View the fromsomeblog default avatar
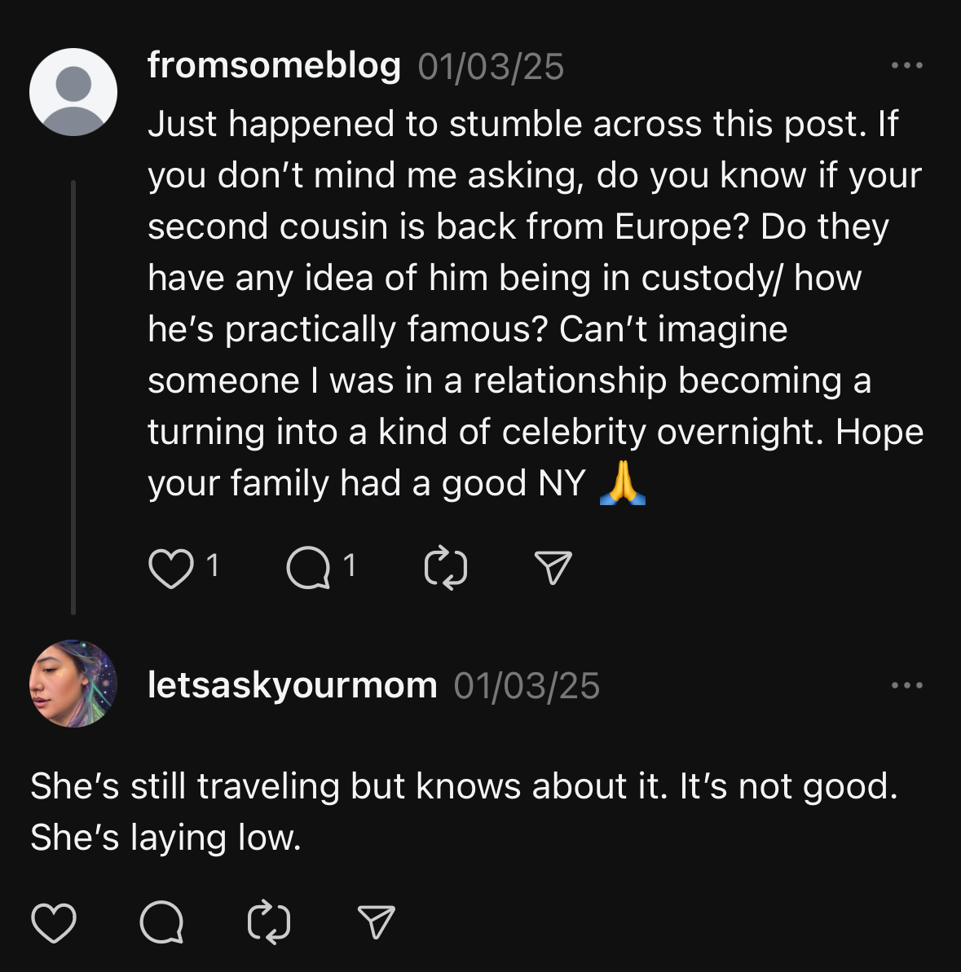This screenshot has height=972, width=961. (73, 92)
